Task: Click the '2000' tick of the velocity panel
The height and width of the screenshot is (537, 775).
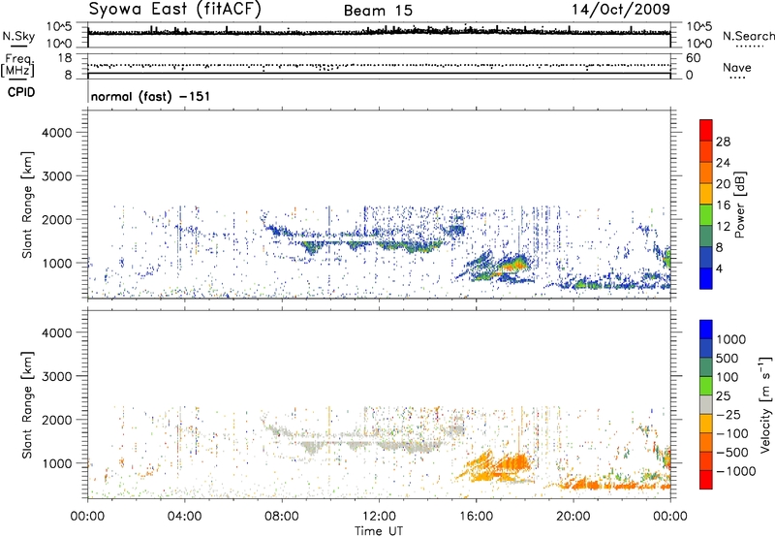Action: click(56, 420)
